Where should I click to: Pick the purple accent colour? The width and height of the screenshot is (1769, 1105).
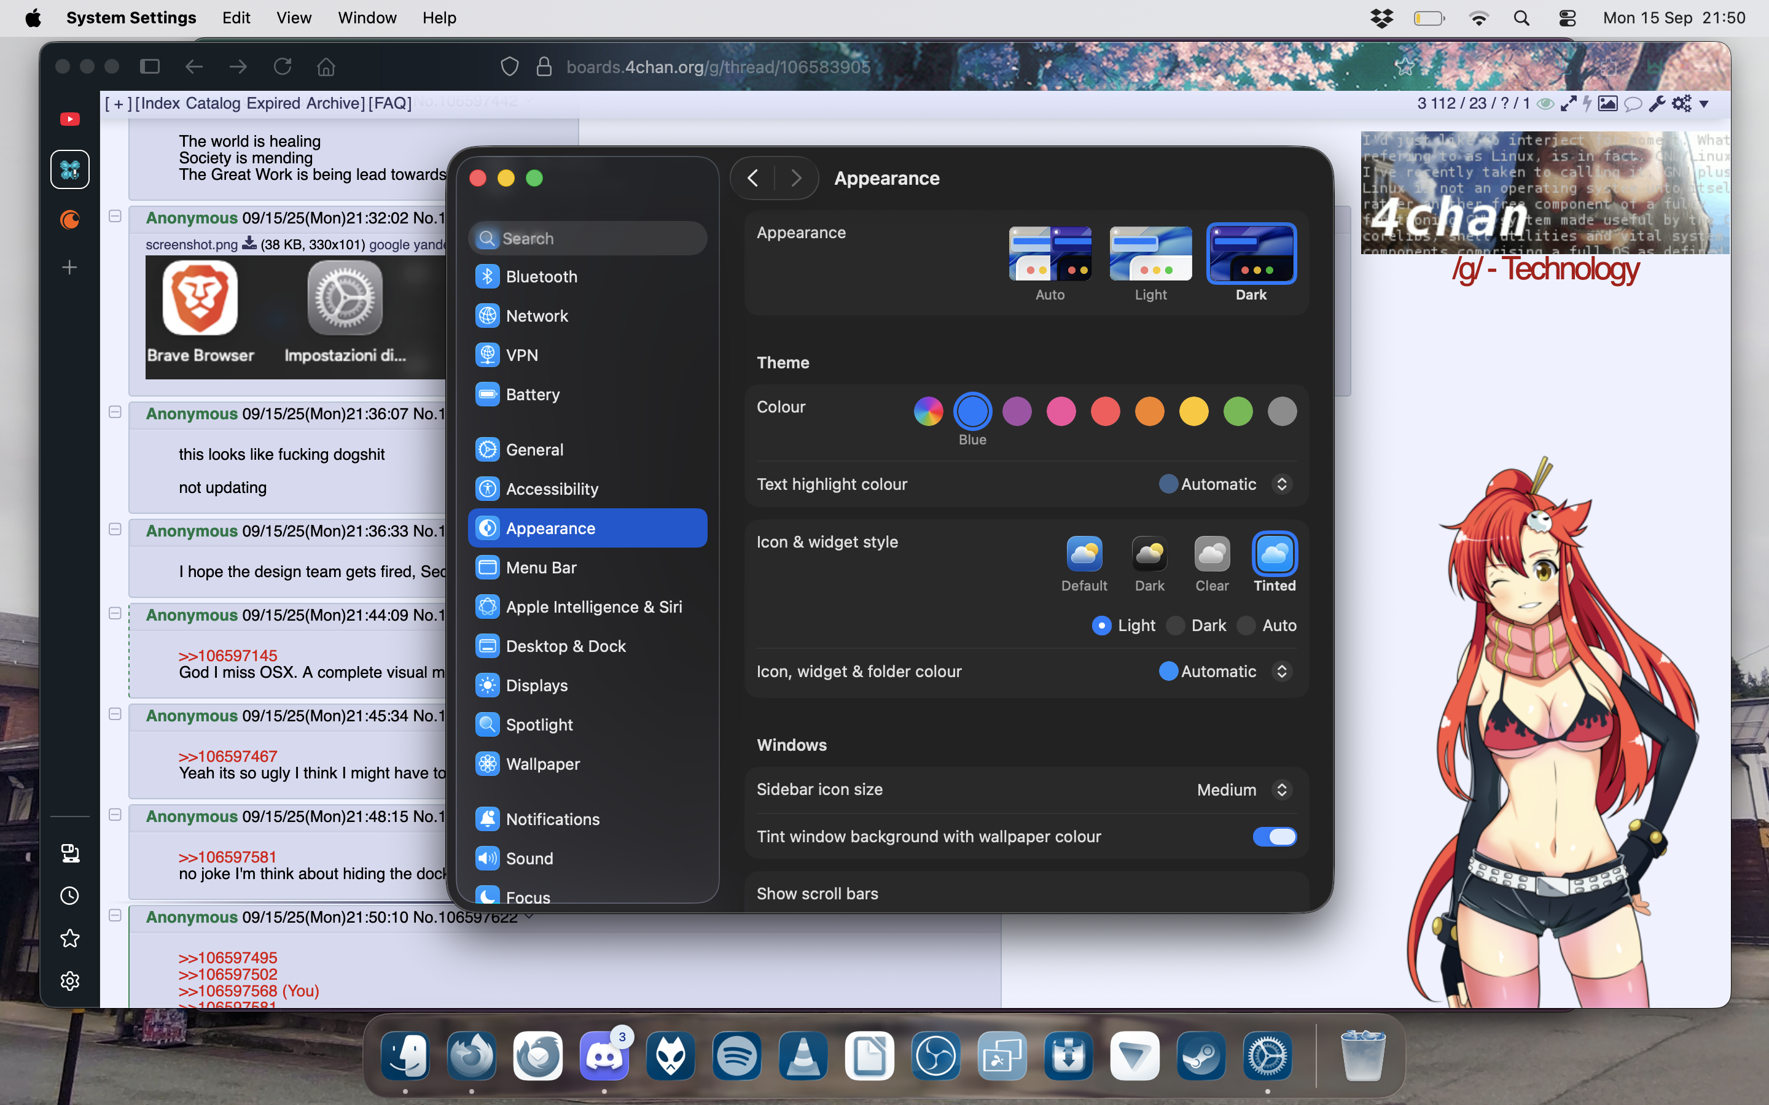[1017, 411]
